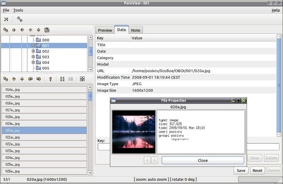Click the left arrow with circle above the file list
This screenshot has height=184, width=283.
point(30,79)
